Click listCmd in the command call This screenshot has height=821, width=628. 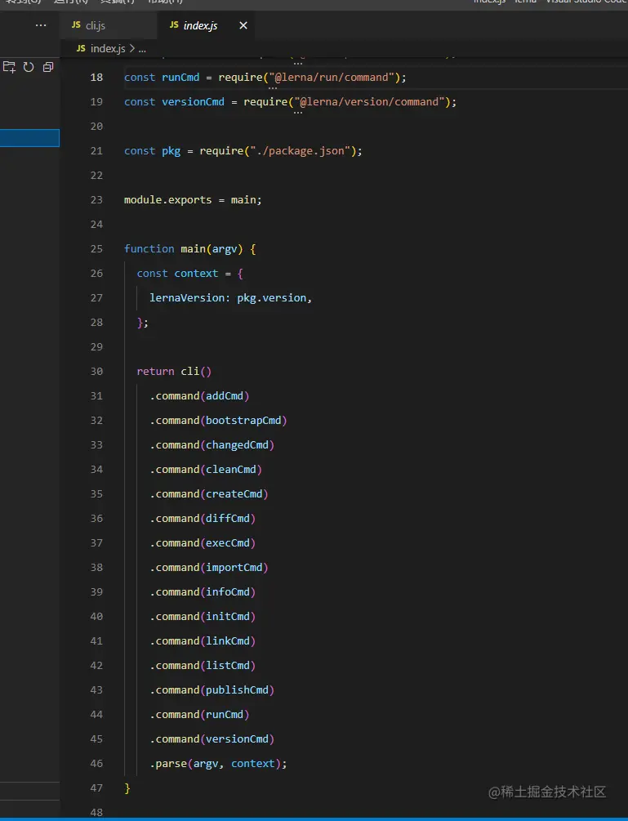click(228, 666)
